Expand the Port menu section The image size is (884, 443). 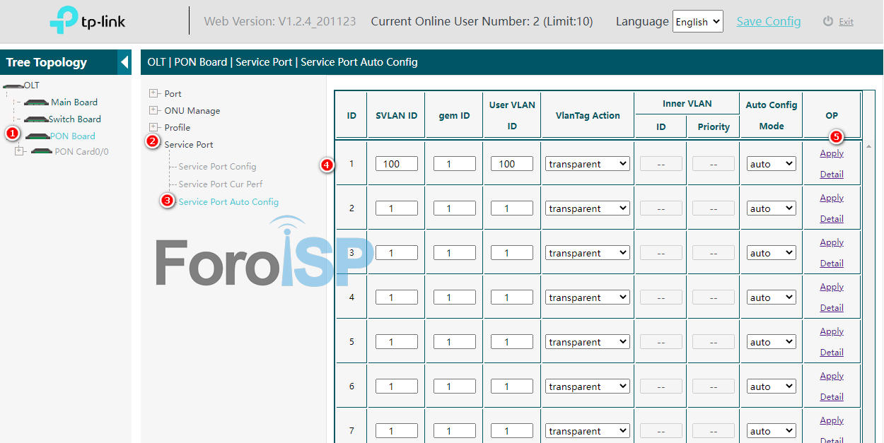[153, 93]
